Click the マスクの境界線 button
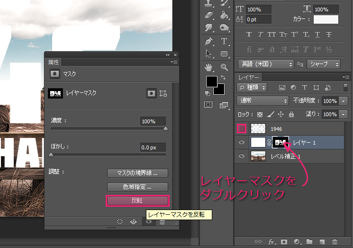Image resolution: width=353 pixels, height=248 pixels. 137,173
